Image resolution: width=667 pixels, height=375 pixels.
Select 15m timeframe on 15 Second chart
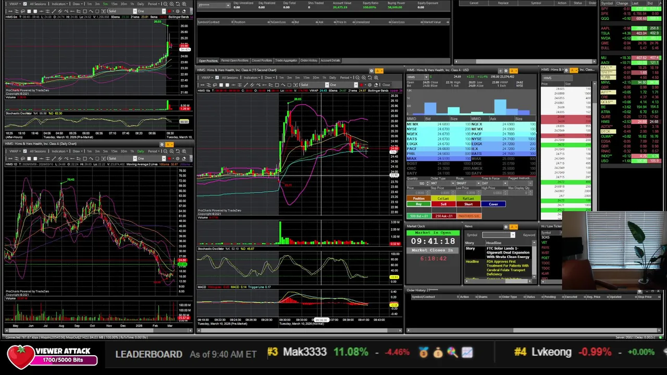306,78
